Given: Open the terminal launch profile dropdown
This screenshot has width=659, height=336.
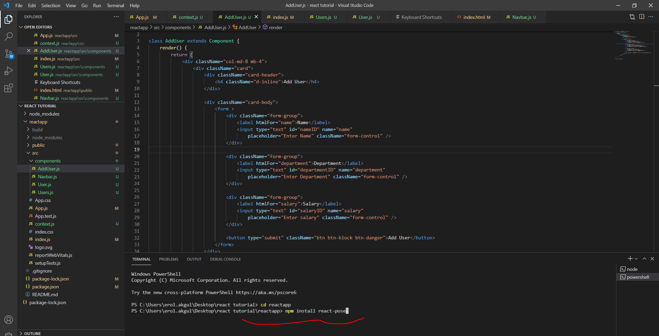Looking at the screenshot, I should tap(636, 259).
